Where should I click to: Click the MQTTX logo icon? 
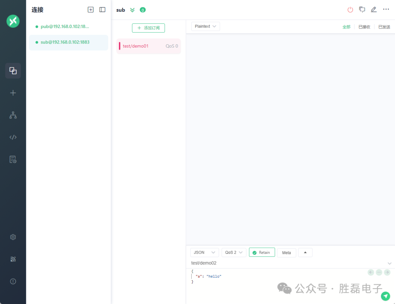[13, 21]
